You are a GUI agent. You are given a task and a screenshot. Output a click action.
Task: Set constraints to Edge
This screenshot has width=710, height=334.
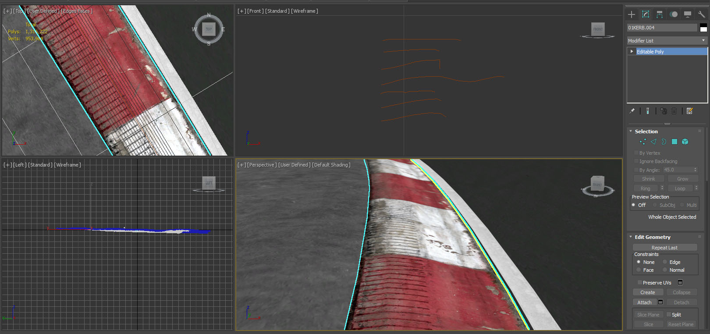pos(665,262)
